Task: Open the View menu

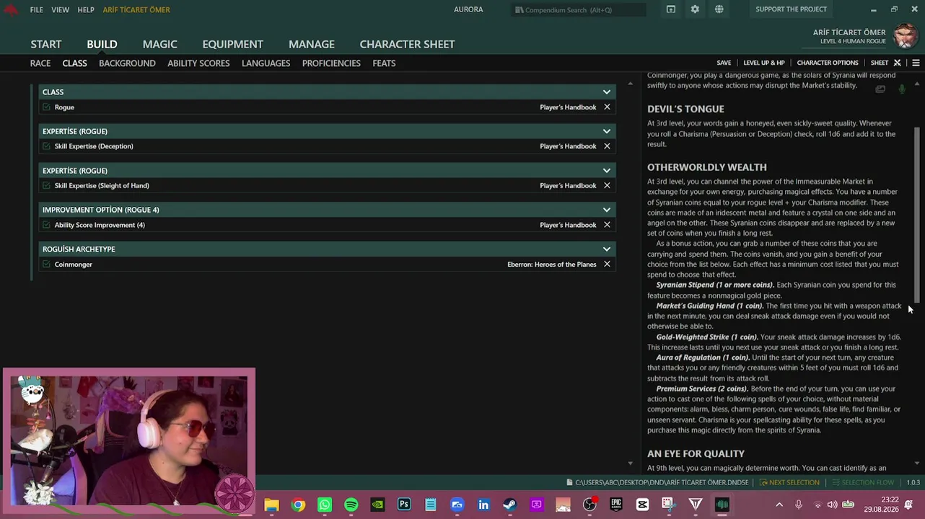Action: [61, 10]
